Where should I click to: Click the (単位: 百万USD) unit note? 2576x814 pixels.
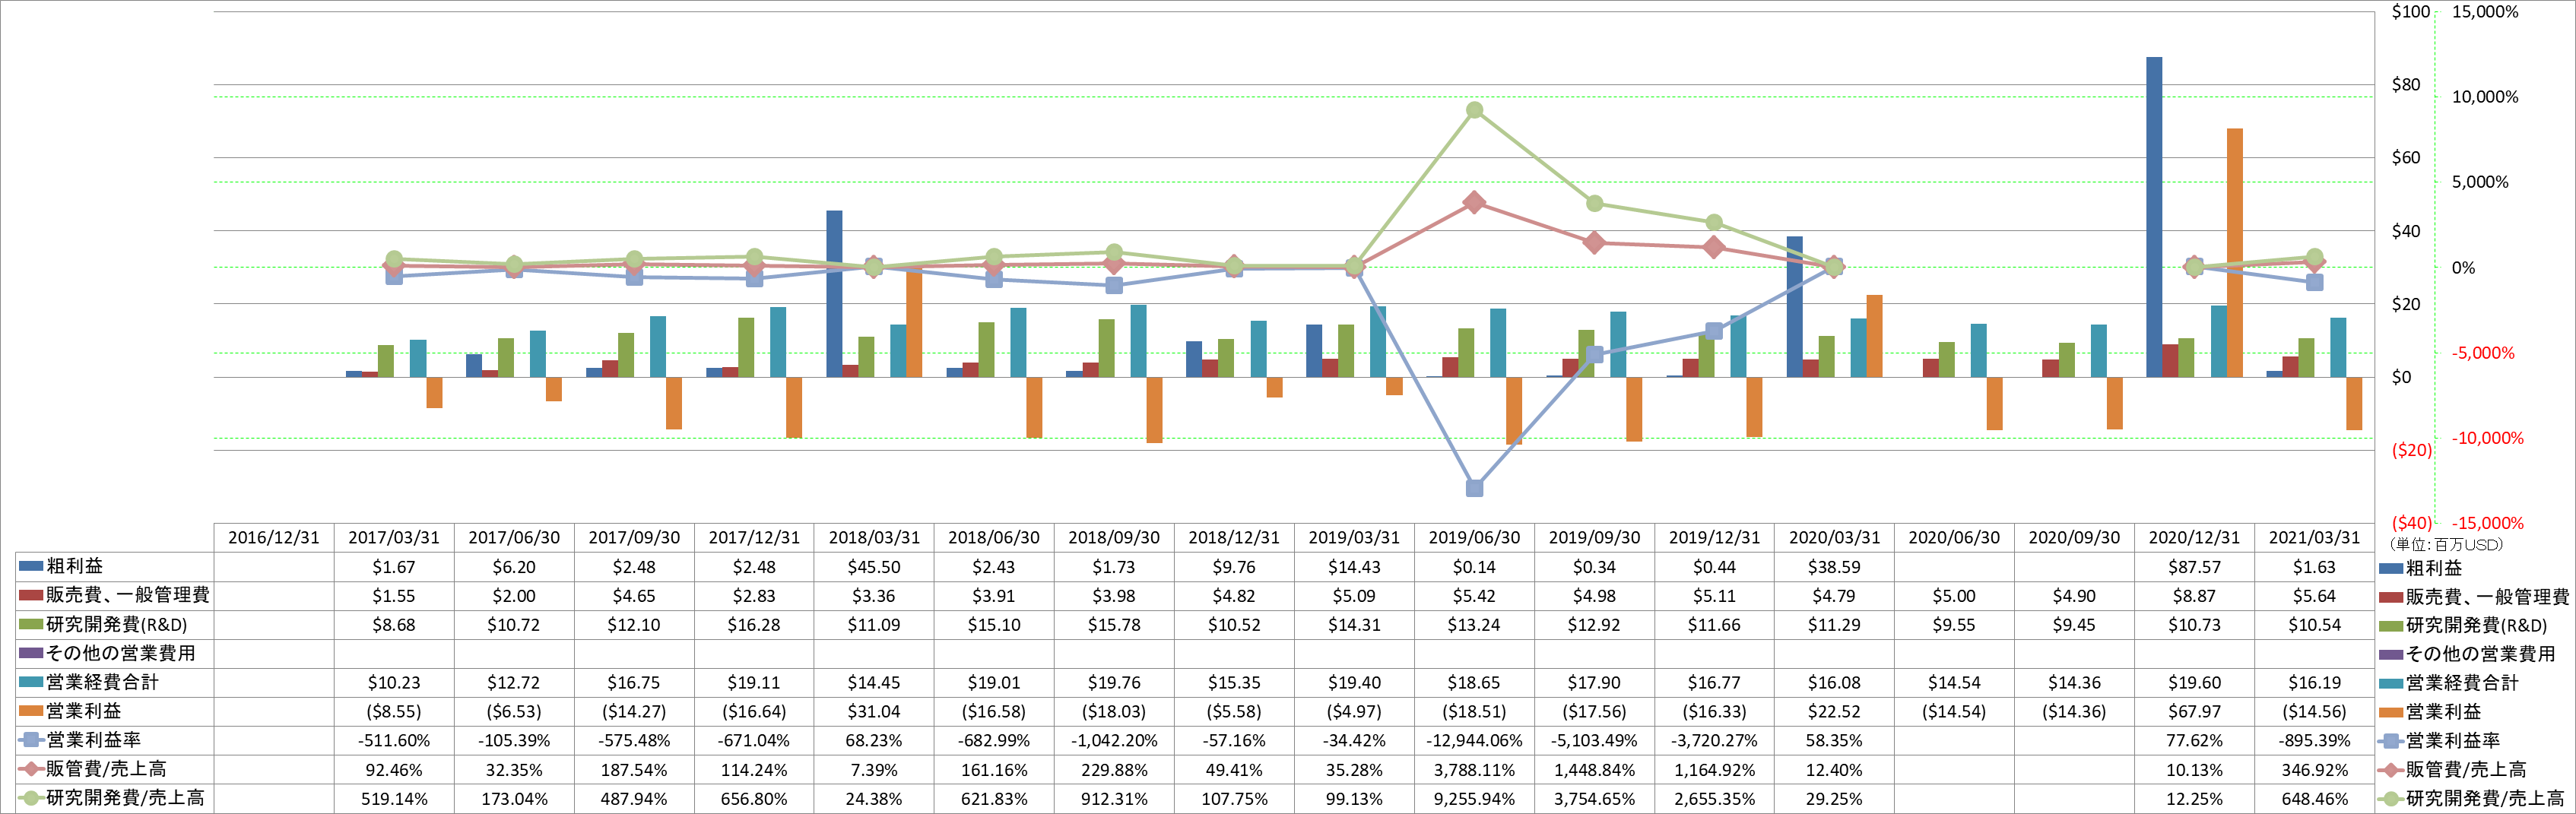point(2446,545)
